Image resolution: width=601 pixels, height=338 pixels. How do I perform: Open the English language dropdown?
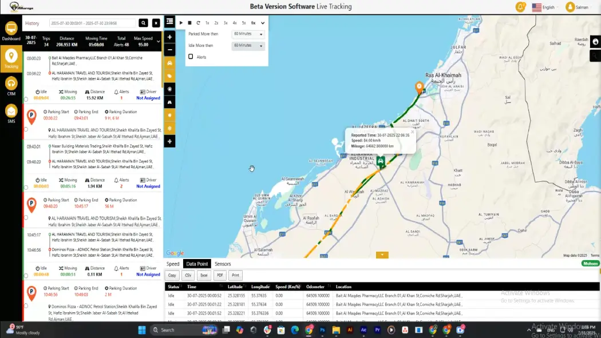(545, 7)
